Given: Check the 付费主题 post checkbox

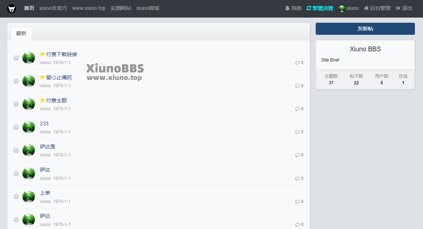Looking at the screenshot, I should click(16, 104).
